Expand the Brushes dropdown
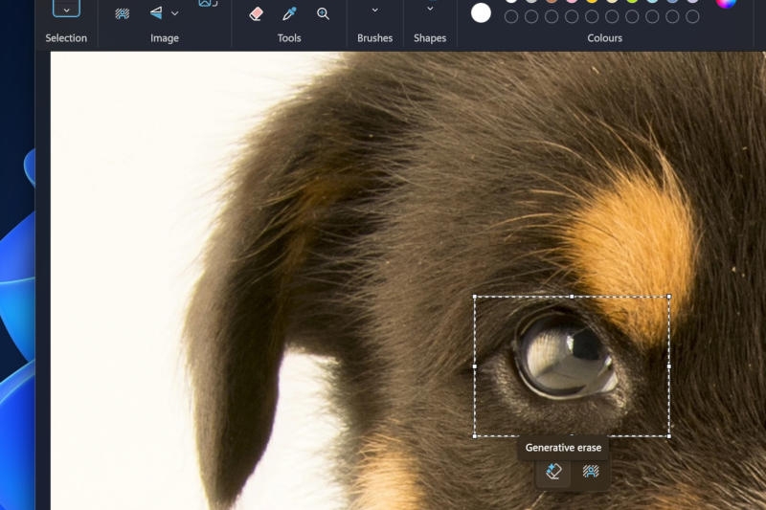 coord(374,11)
